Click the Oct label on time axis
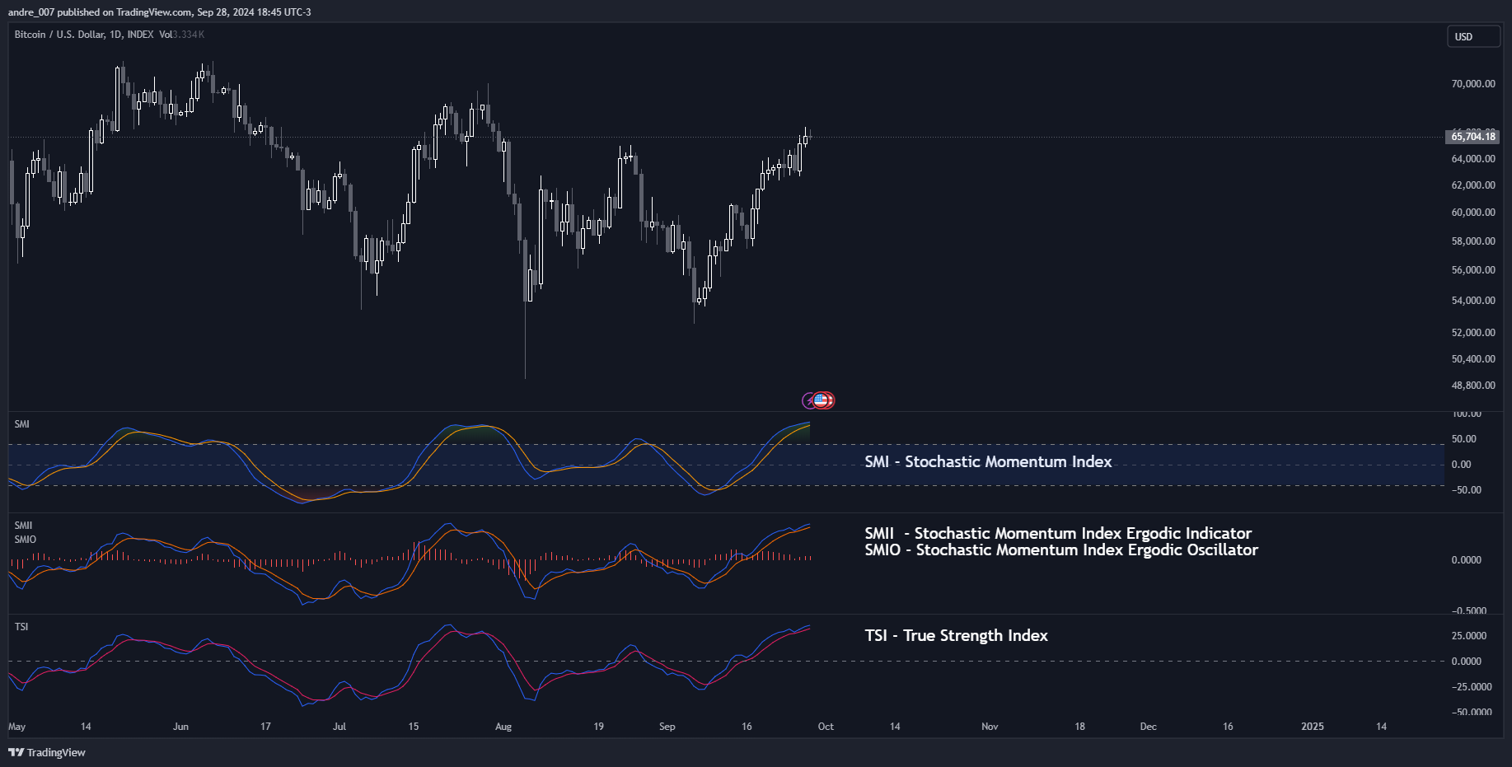This screenshot has width=1512, height=767. (x=826, y=727)
